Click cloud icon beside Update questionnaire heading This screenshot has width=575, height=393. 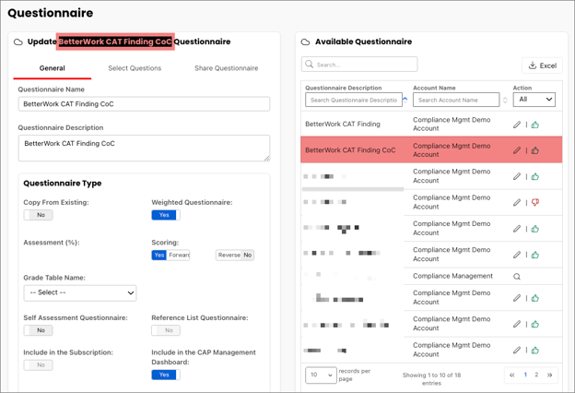[18, 42]
